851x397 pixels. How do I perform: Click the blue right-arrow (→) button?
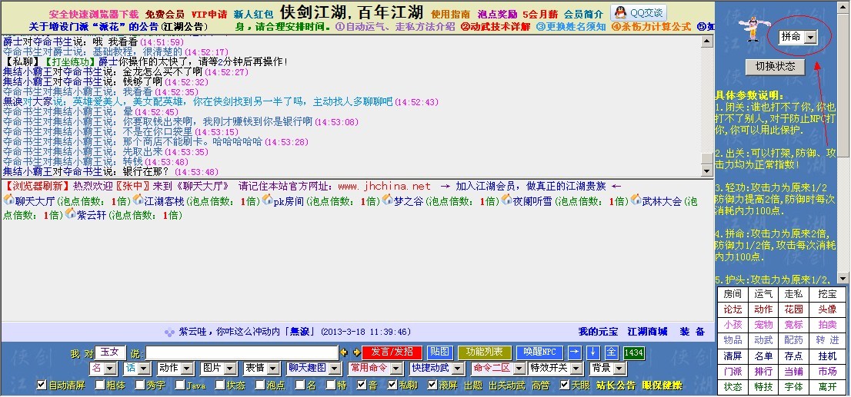574,352
